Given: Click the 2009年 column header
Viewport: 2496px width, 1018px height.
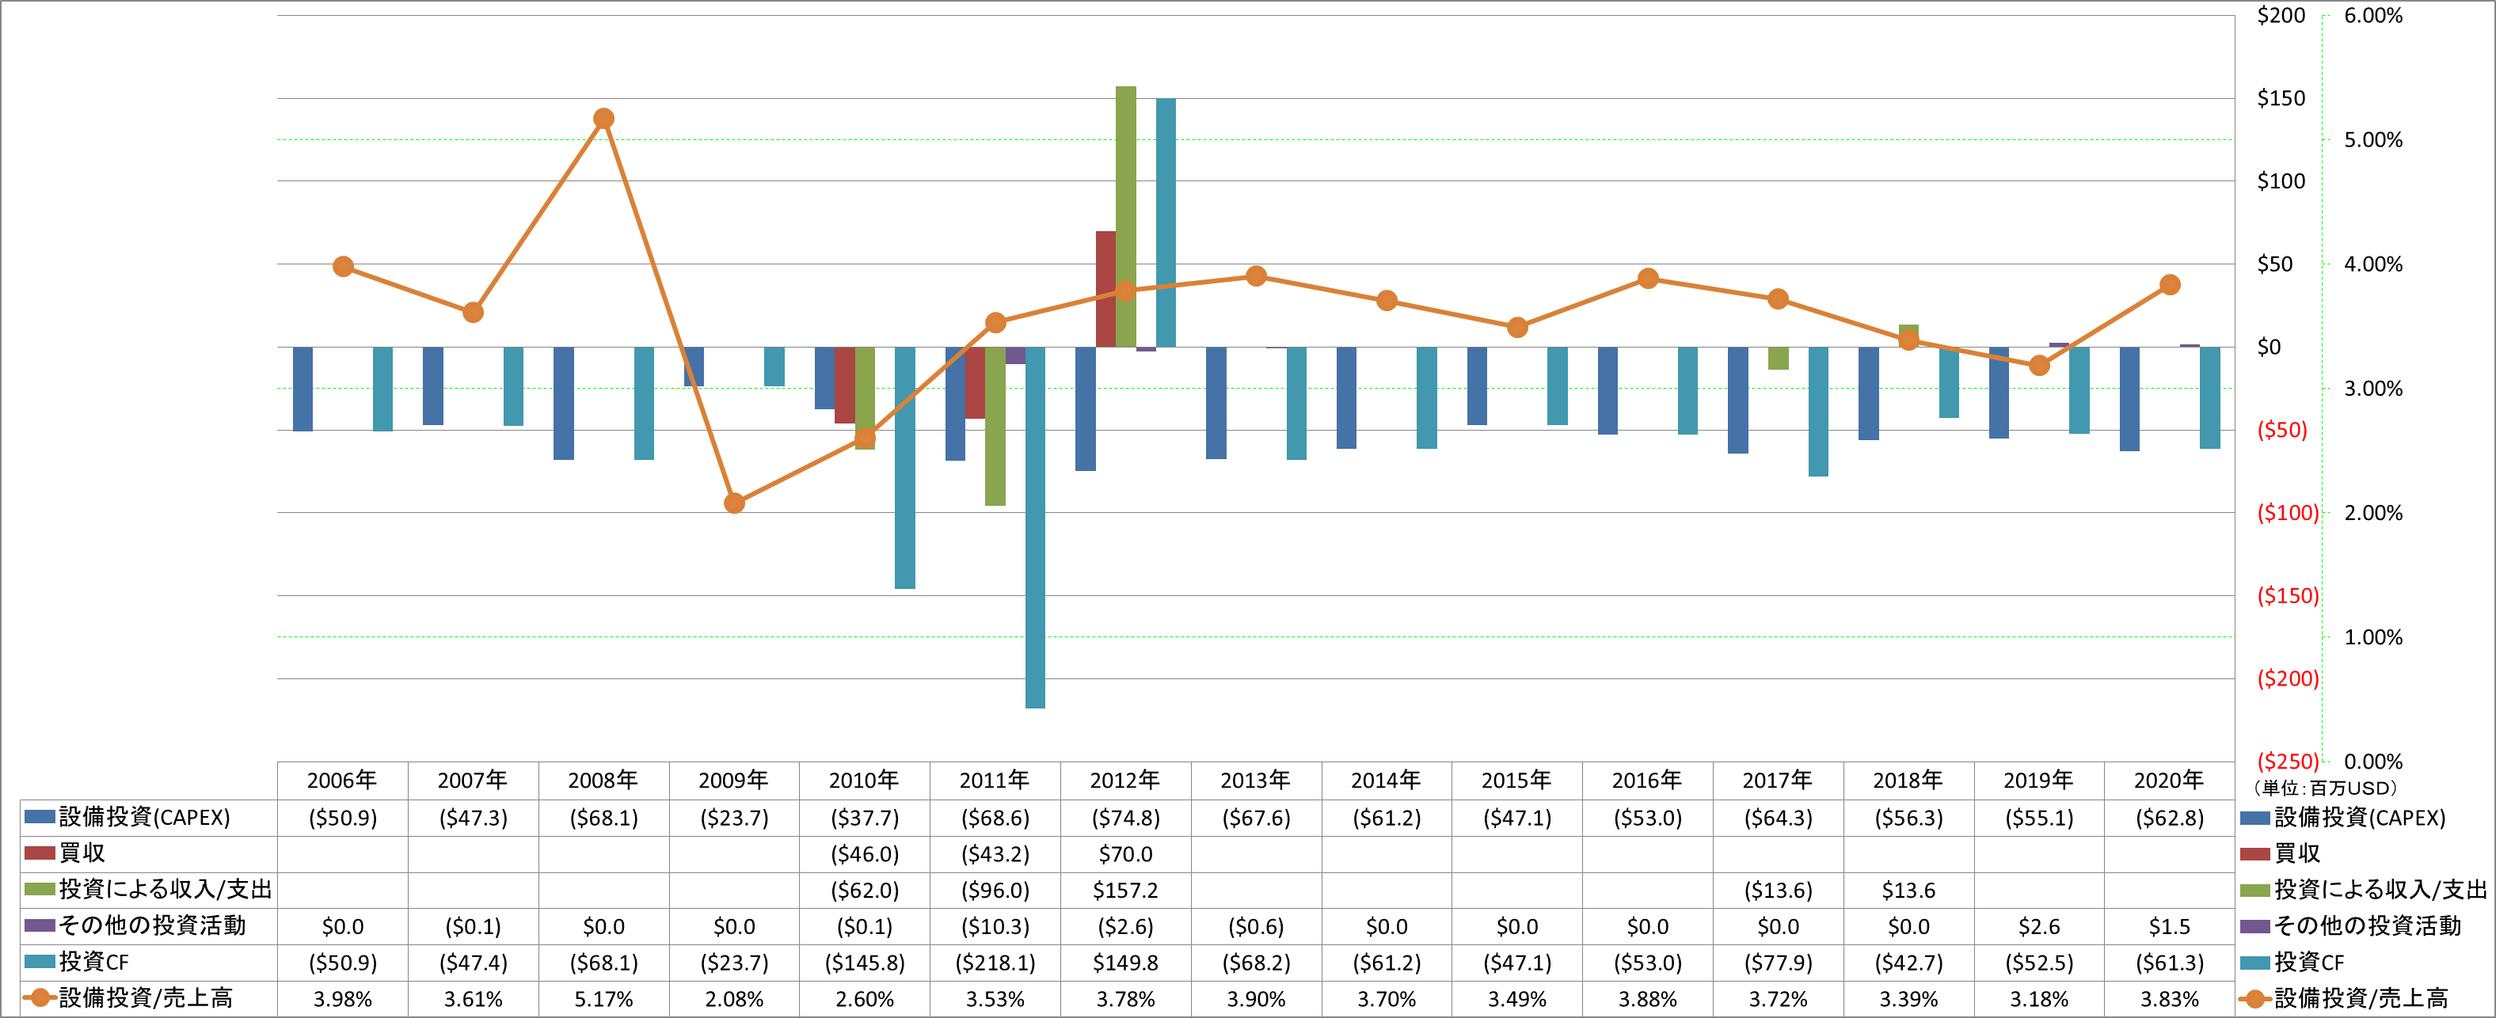Looking at the screenshot, I should pos(733,780).
